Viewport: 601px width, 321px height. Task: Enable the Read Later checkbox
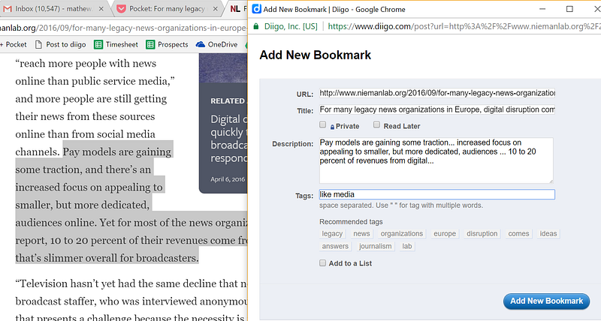click(377, 124)
